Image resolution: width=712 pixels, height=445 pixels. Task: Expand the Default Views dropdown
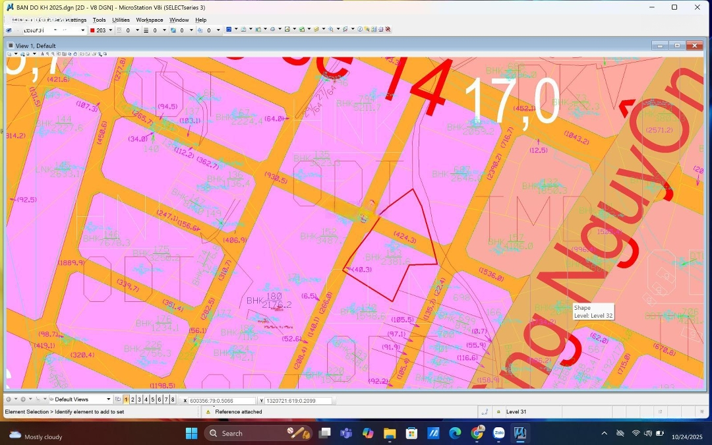[109, 400]
